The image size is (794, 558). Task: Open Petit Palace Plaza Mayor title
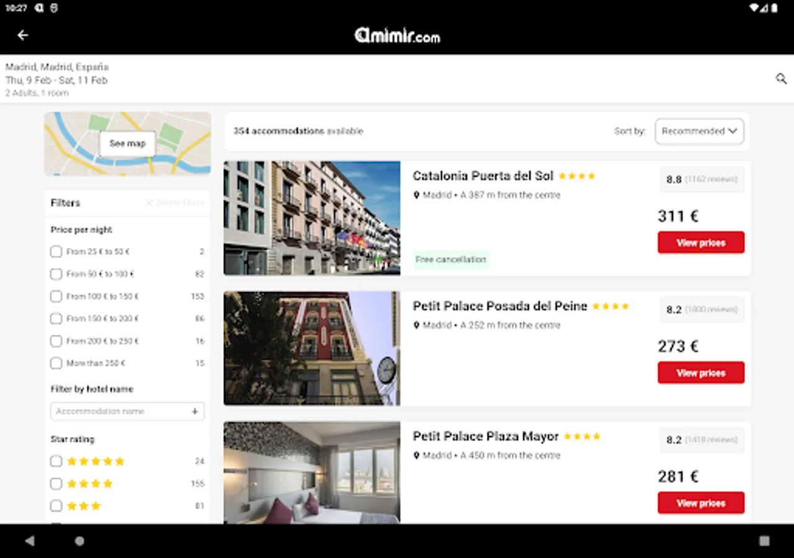pyautogui.click(x=486, y=436)
